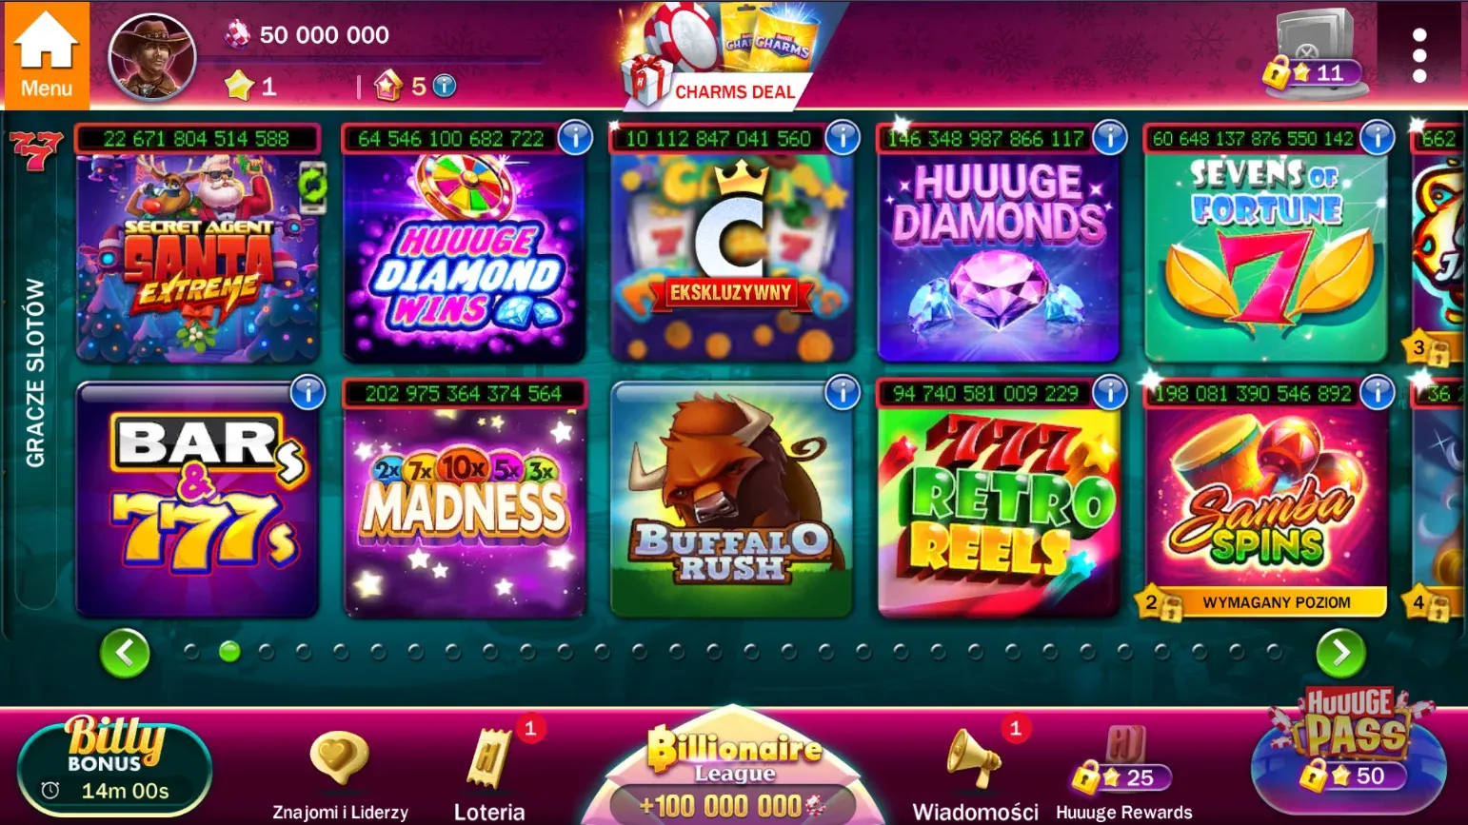The image size is (1468, 825).
Task: Show info for Buffalo Rush slot
Action: [x=842, y=392]
